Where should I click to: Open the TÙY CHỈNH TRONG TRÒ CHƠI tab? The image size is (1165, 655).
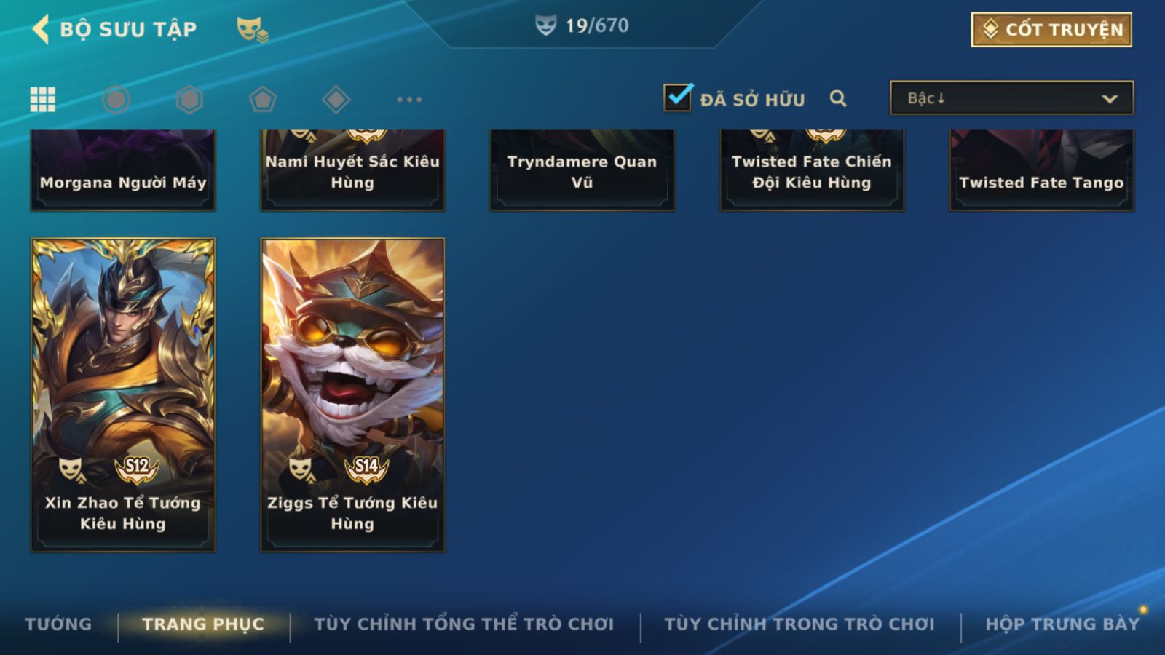click(799, 624)
